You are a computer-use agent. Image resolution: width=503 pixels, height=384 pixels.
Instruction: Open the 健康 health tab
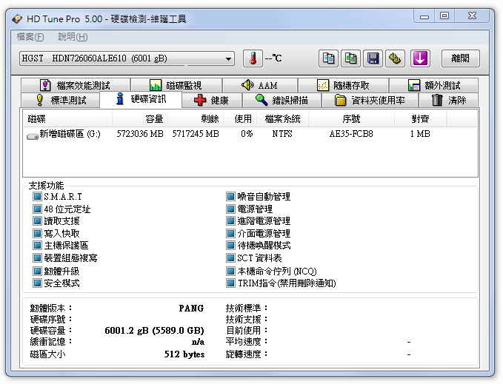[x=212, y=100]
